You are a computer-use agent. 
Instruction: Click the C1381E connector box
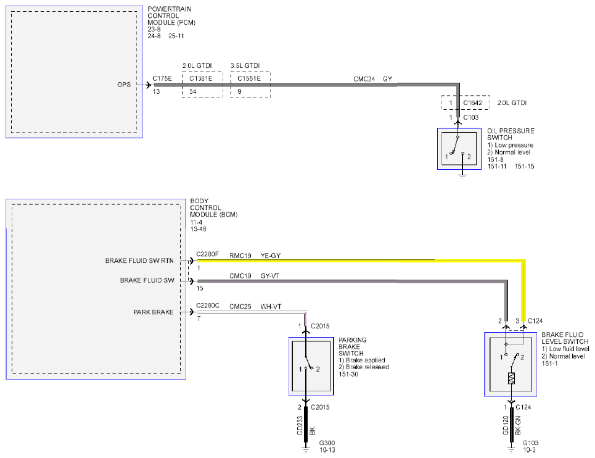pyautogui.click(x=203, y=85)
